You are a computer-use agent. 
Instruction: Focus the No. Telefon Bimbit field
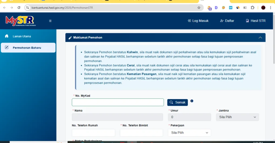point(142,133)
